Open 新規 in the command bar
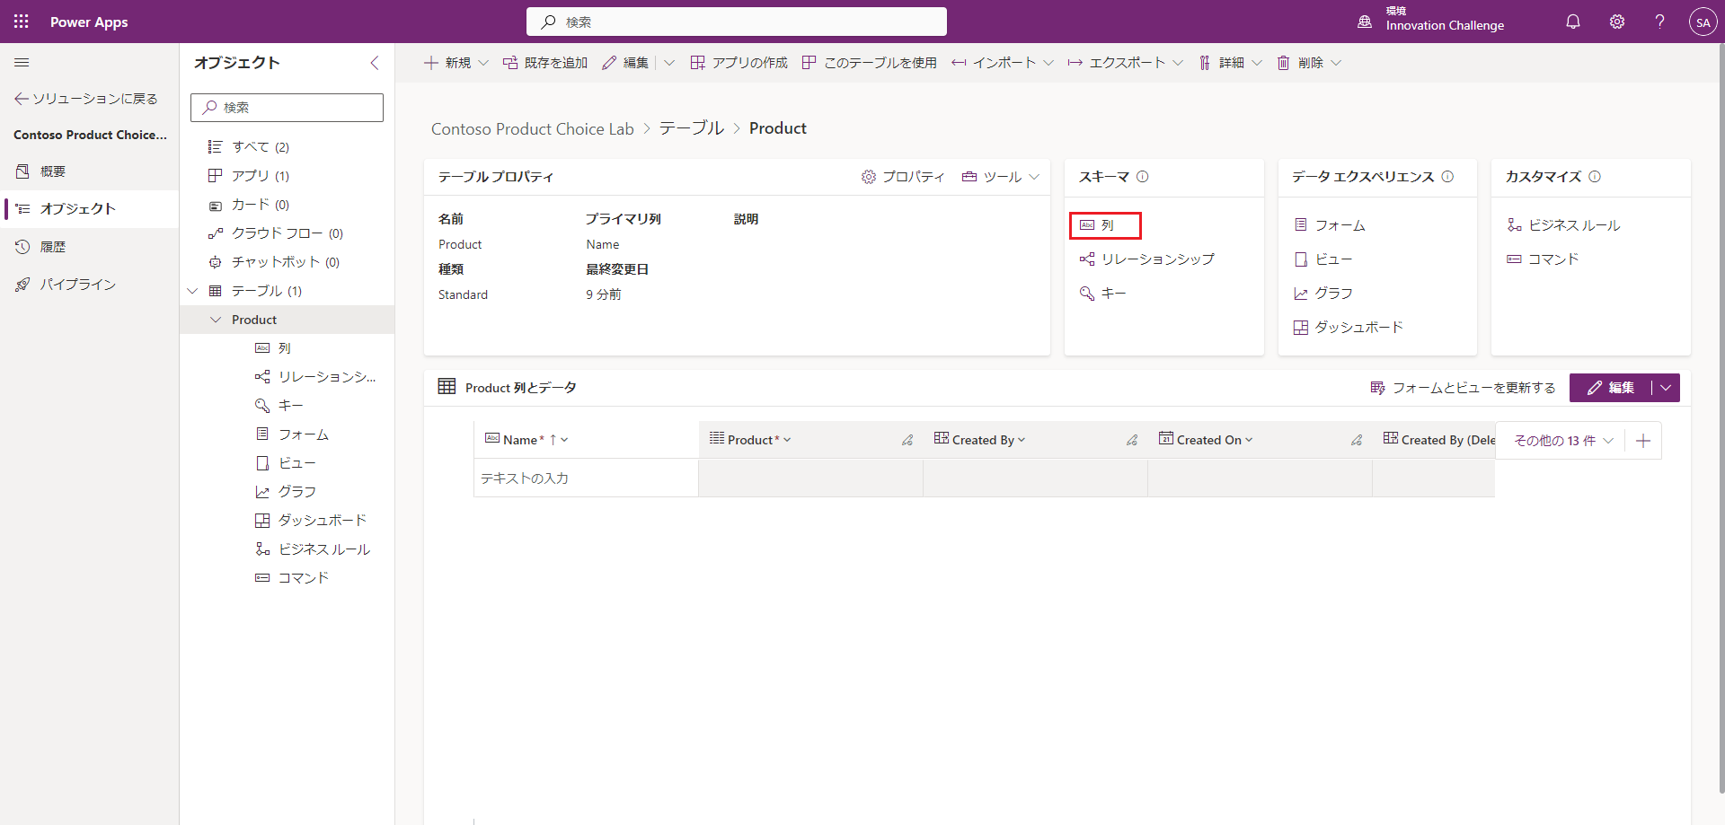This screenshot has height=825, width=1725. click(456, 63)
